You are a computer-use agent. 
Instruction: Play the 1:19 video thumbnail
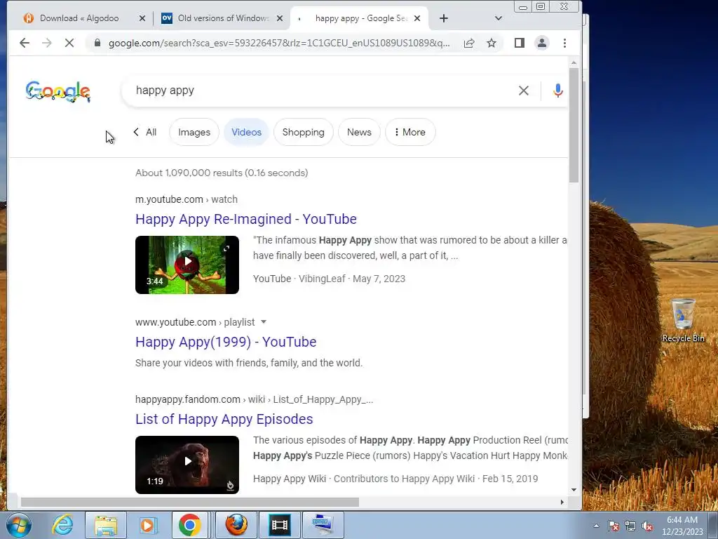(187, 465)
